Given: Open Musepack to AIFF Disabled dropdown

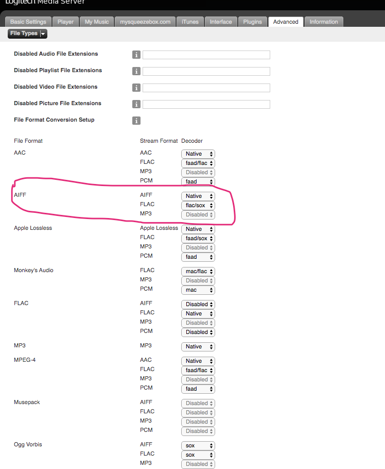Looking at the screenshot, I should [x=198, y=403].
